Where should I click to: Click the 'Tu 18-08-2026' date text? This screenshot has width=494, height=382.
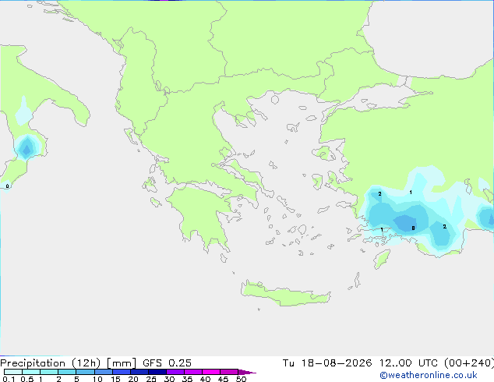[x=327, y=363]
